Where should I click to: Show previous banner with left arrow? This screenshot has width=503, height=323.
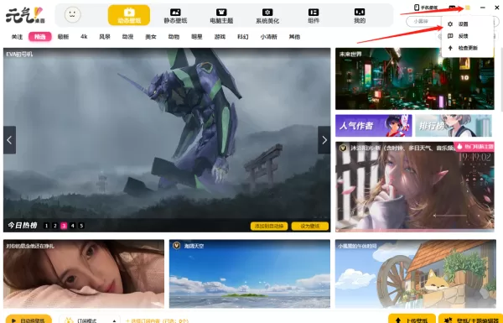coord(9,140)
